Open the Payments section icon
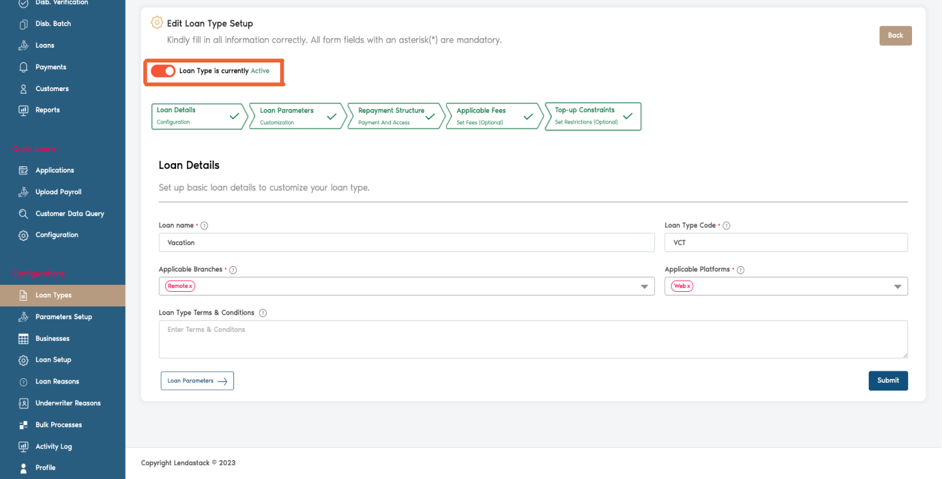Viewport: 942px width, 479px height. click(24, 66)
